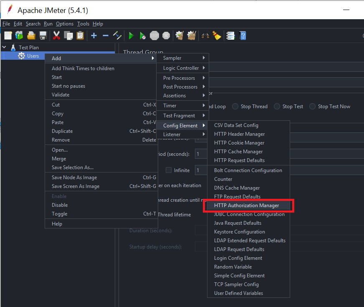
Task: Expand the Timer submenu
Action: (183, 105)
